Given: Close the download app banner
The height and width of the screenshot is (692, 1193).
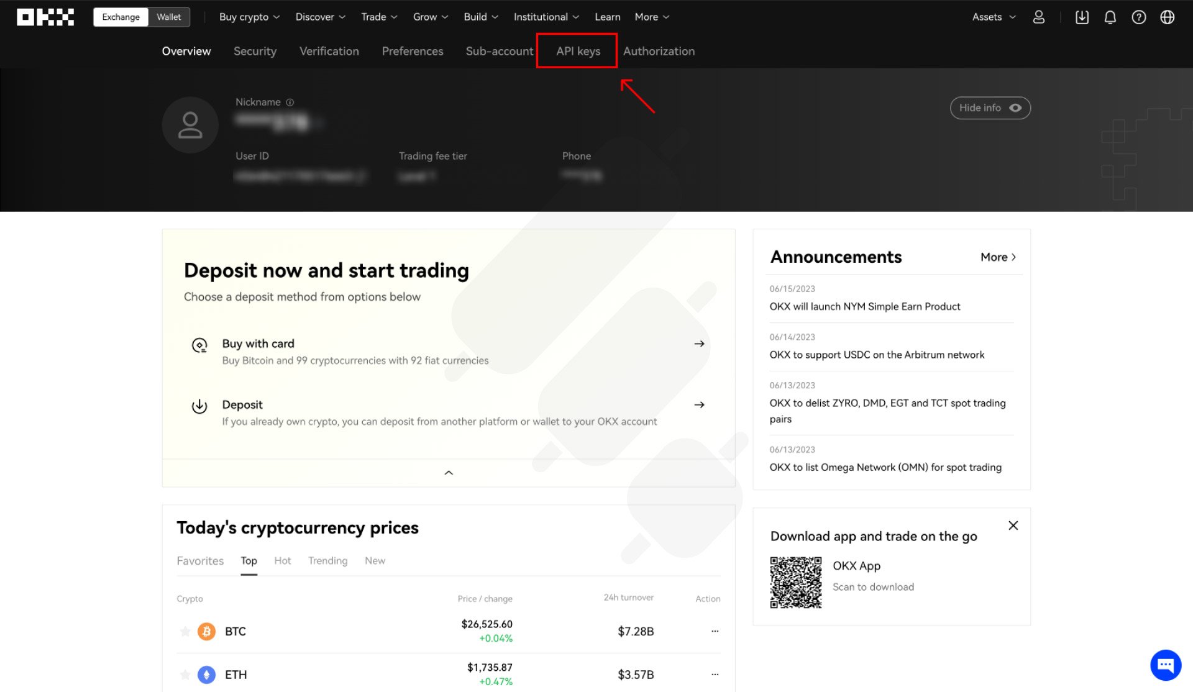Looking at the screenshot, I should point(1013,526).
